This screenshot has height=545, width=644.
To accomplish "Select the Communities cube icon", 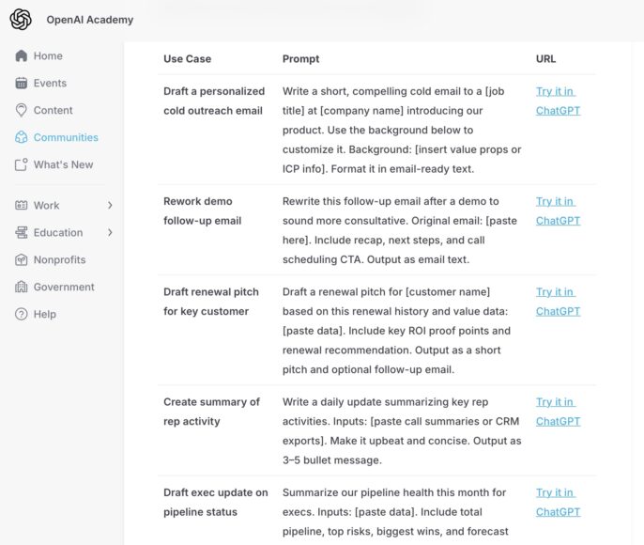I will 22,137.
